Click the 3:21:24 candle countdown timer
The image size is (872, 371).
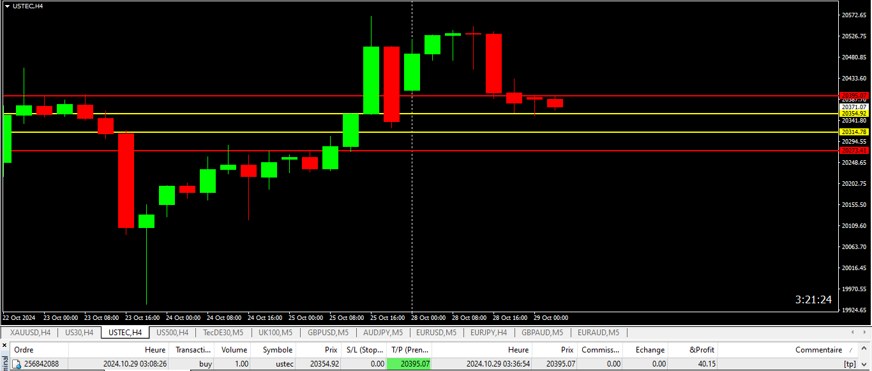pos(813,299)
